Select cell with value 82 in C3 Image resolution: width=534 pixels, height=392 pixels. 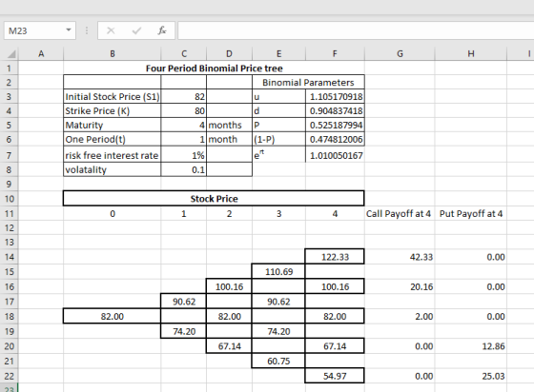[x=184, y=97]
